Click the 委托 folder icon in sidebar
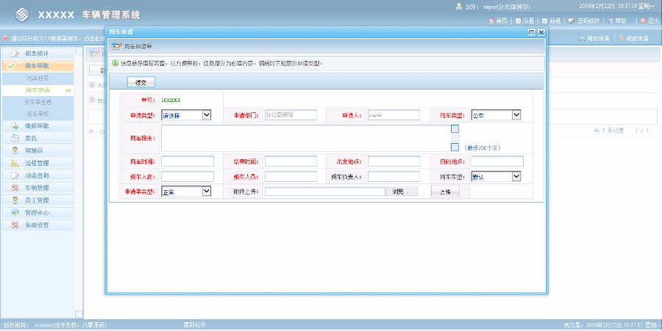Screen dimensions: 662x331 point(15,138)
